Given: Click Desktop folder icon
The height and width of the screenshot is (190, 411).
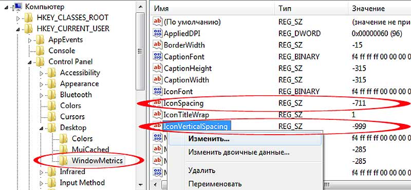Looking at the screenshot, I should click(52, 128).
